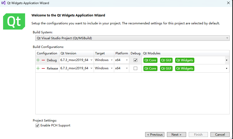This screenshot has width=233, height=139.
Task: Add a configuration using Debug row plus icon
Action: coord(38,60)
